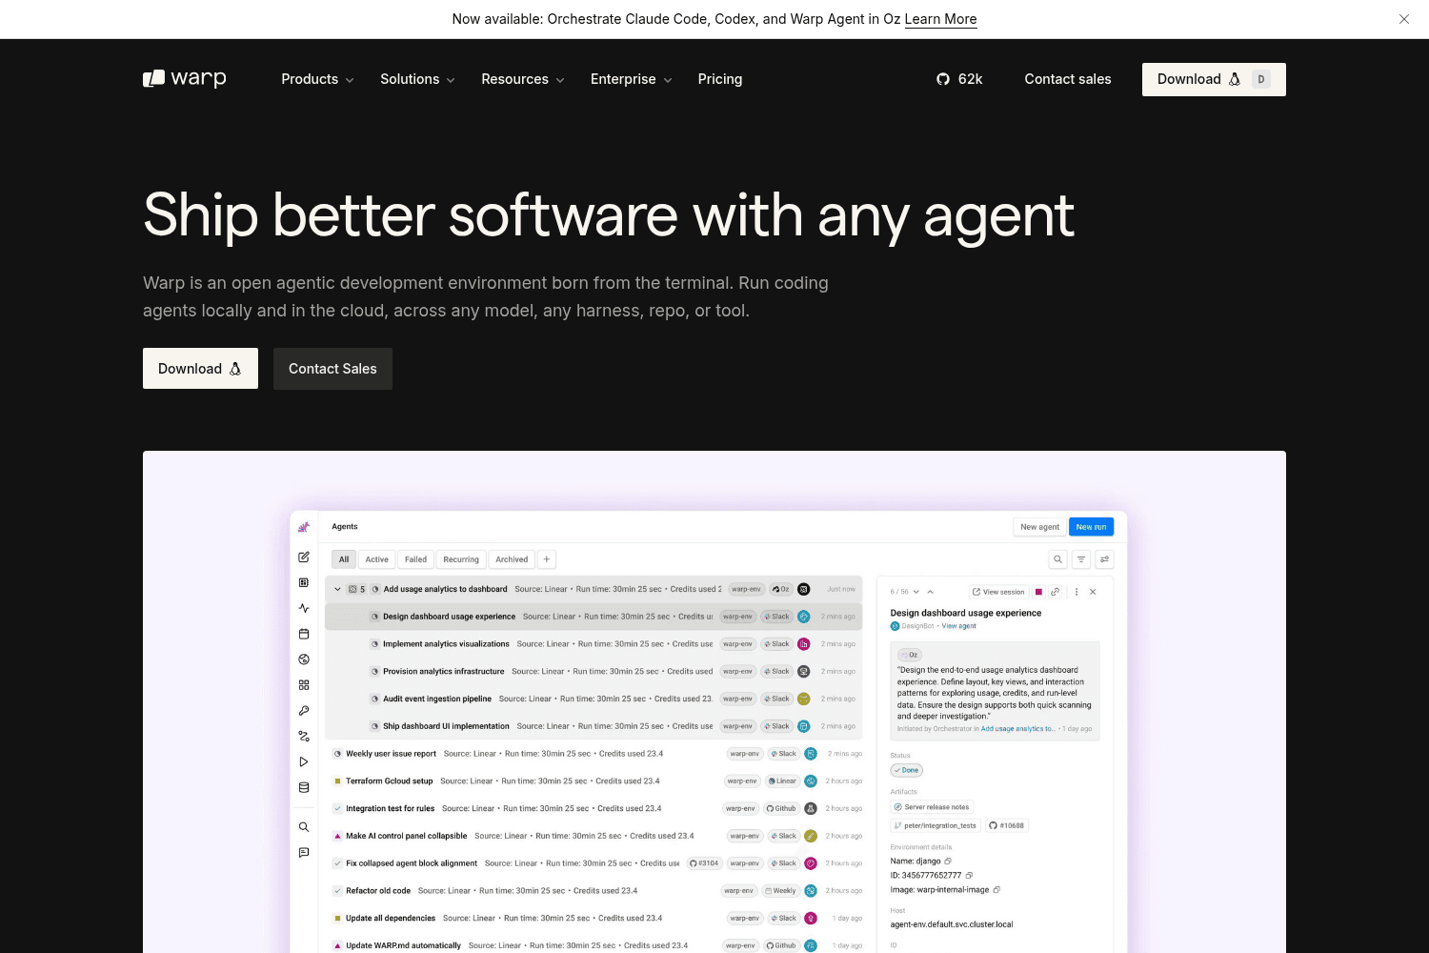Click the key icon in the sidebar
The height and width of the screenshot is (953, 1429).
pos(304,711)
